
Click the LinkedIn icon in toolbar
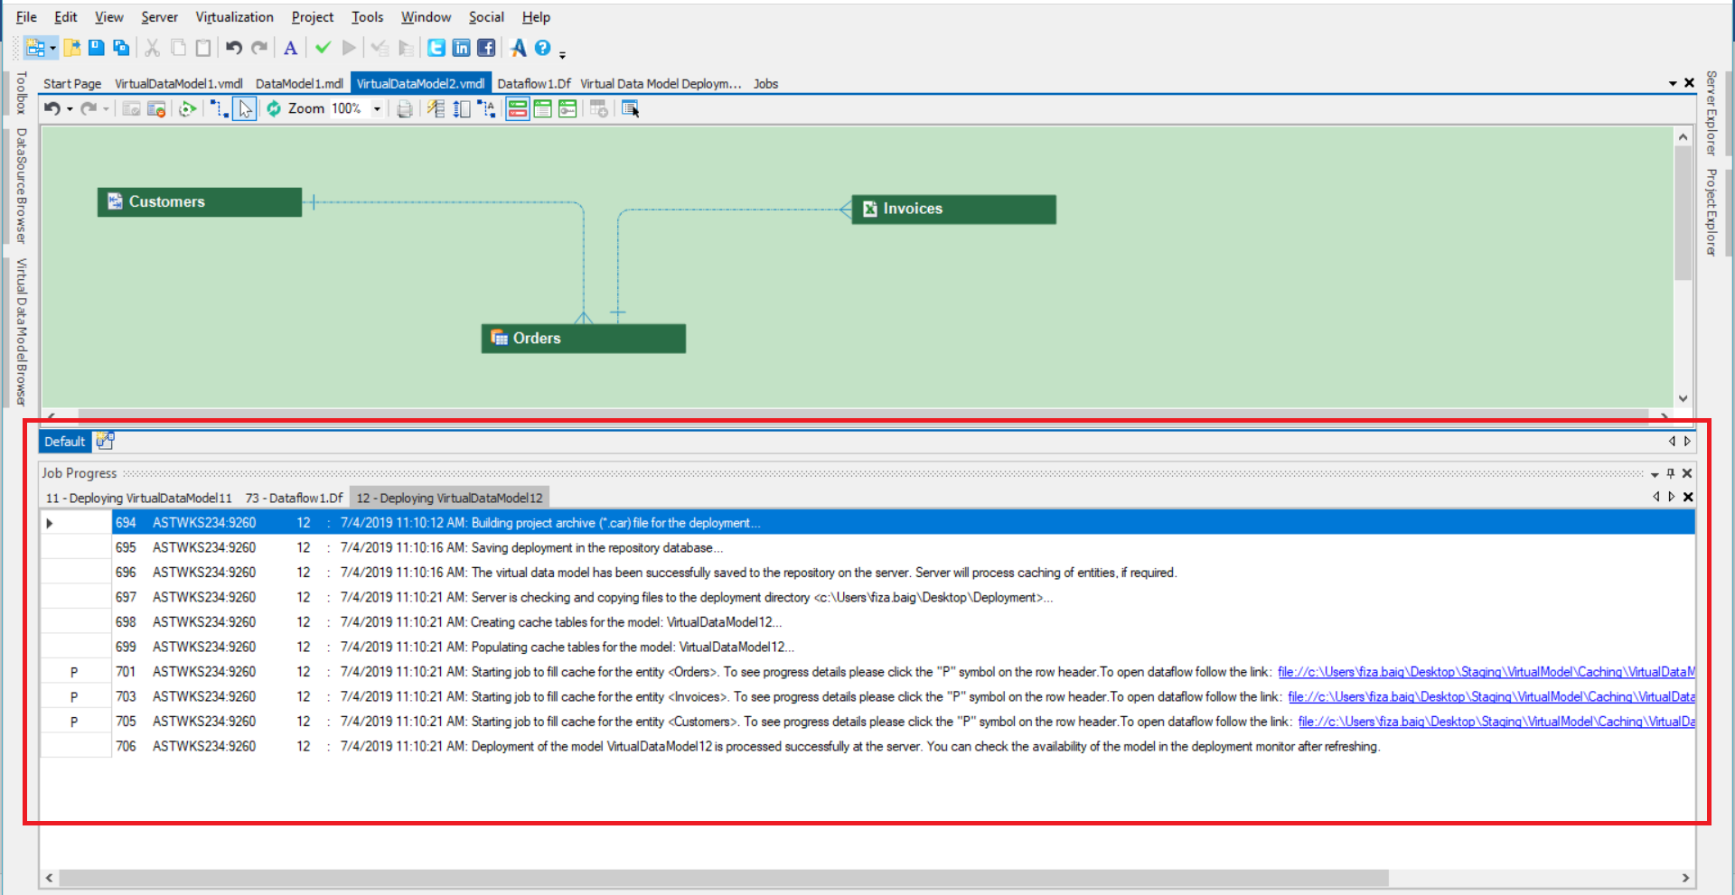(x=461, y=48)
